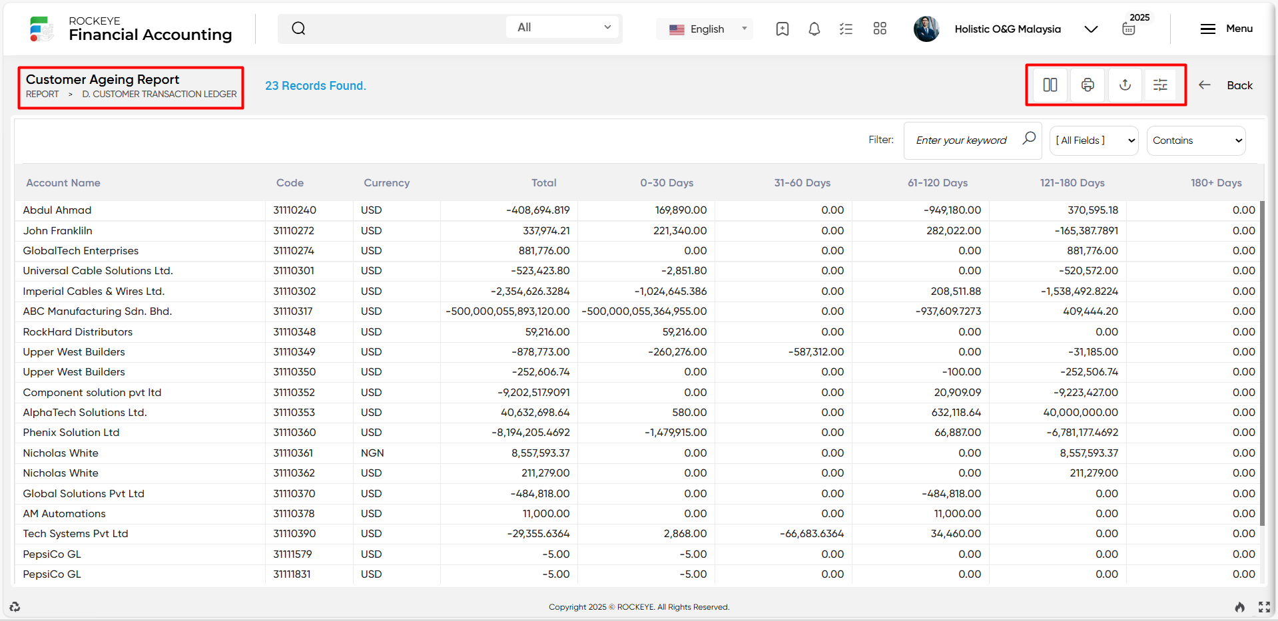1278x621 pixels.
Task: Select Tech Systems Pvt Ltd row
Action: [637, 534]
